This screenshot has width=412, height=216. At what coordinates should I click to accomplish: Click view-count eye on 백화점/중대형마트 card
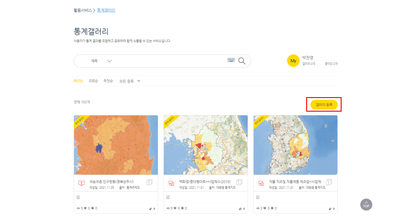168,208
